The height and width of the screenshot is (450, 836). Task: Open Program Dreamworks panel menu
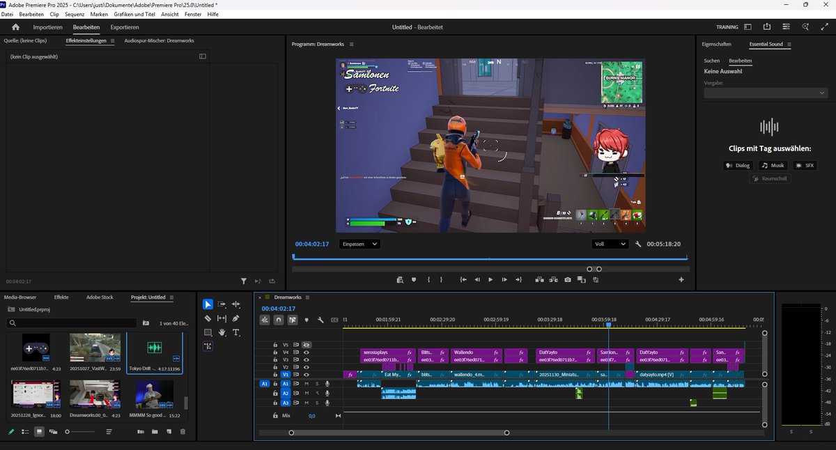point(351,44)
